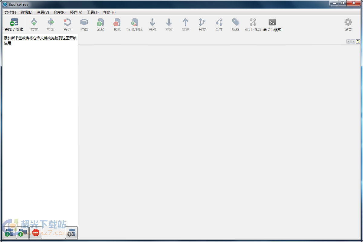Click the red remove bookmark icon

35,233
